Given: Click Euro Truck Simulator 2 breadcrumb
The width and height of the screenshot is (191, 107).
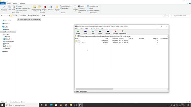Looking at the screenshot, I should pos(34,16).
